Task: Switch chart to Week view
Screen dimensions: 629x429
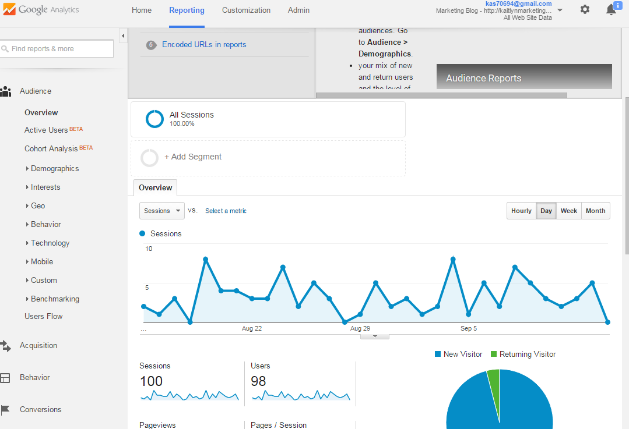Action: click(568, 211)
